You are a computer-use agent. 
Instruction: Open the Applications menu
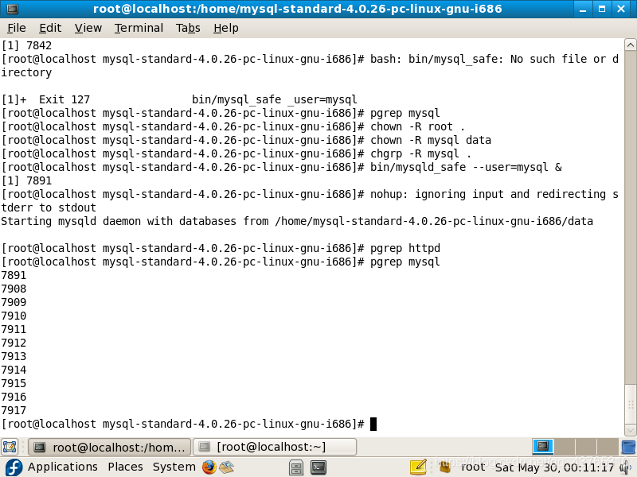(x=63, y=467)
